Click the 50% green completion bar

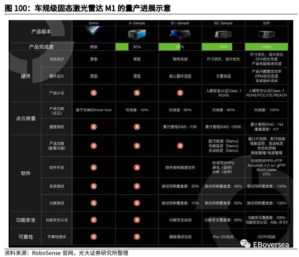coord(170,47)
